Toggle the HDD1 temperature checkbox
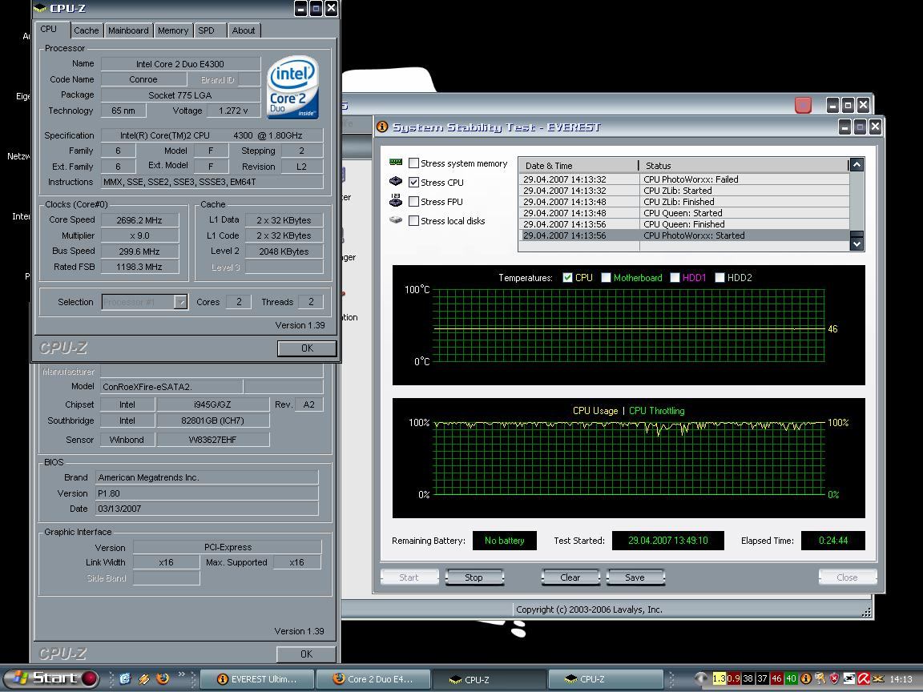Image resolution: width=923 pixels, height=692 pixels. click(x=675, y=278)
